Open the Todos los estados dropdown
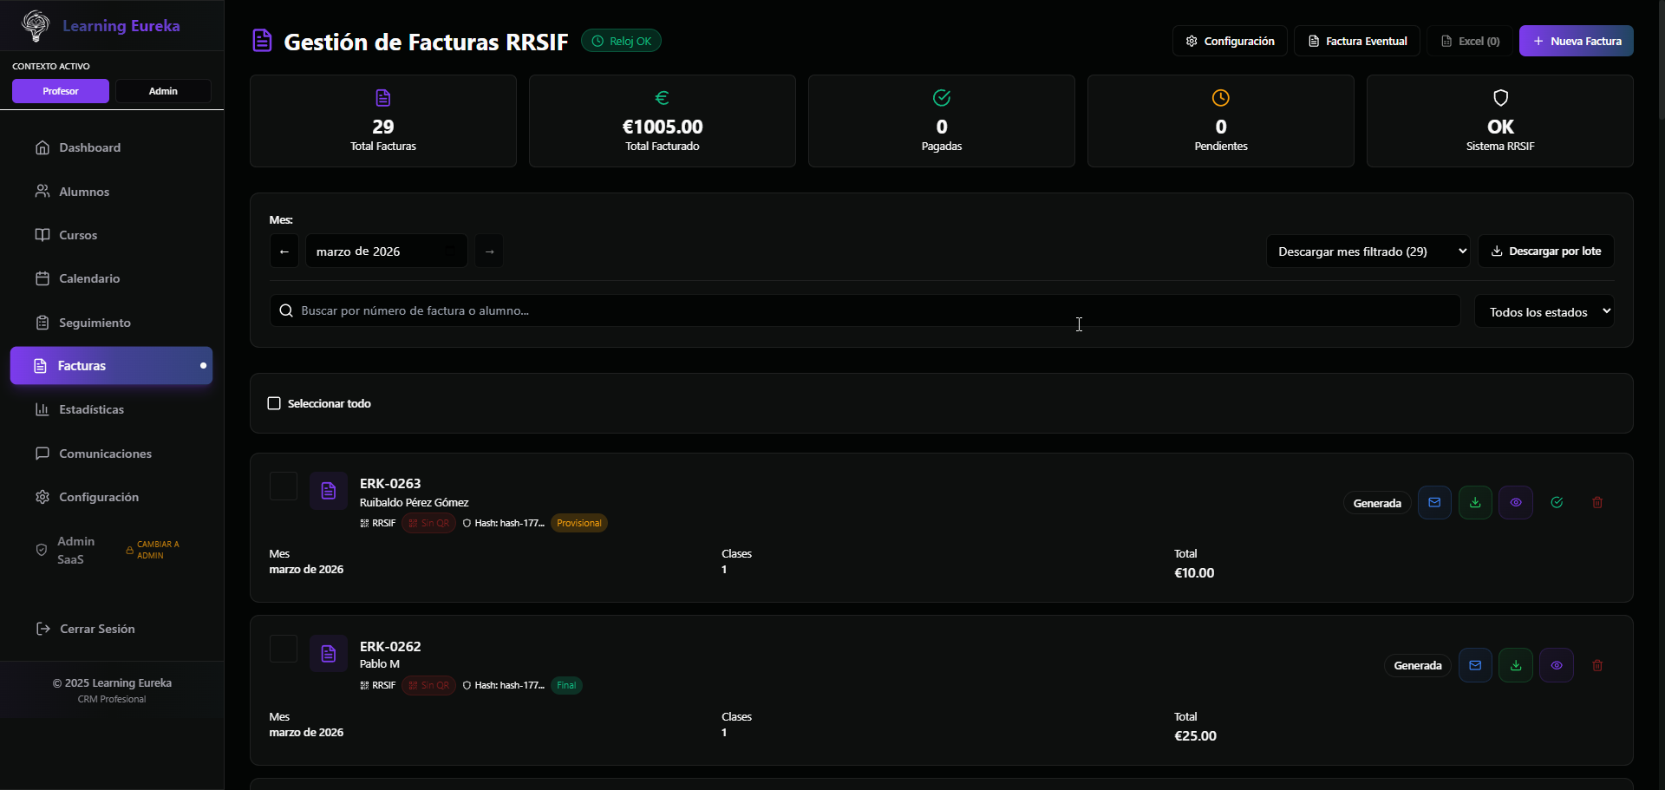1665x790 pixels. 1544,312
